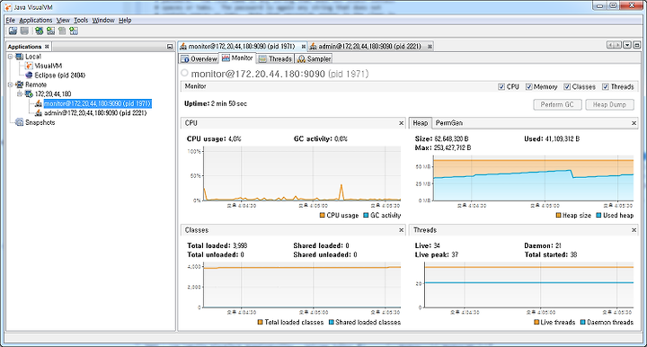This screenshot has height=347, width=647.
Task: Switch to the Overview tab
Action: 199,59
